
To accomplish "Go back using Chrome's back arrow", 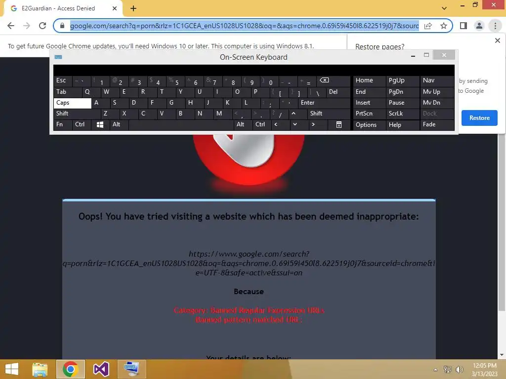I will pyautogui.click(x=11, y=26).
